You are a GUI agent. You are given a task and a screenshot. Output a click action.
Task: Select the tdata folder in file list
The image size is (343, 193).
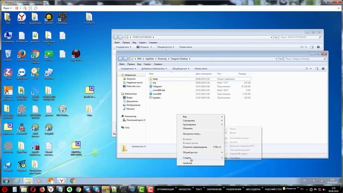[200, 79]
